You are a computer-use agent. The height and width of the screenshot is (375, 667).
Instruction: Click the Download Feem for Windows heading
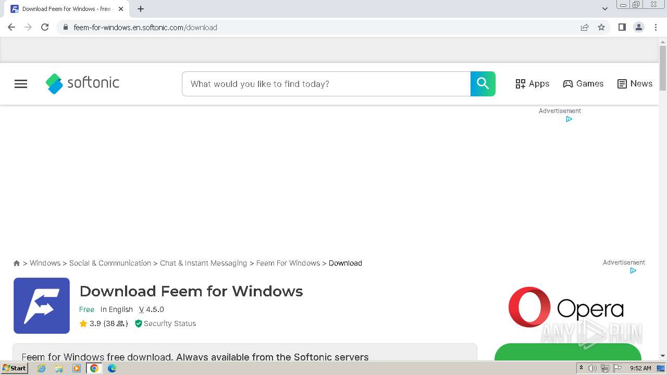191,291
